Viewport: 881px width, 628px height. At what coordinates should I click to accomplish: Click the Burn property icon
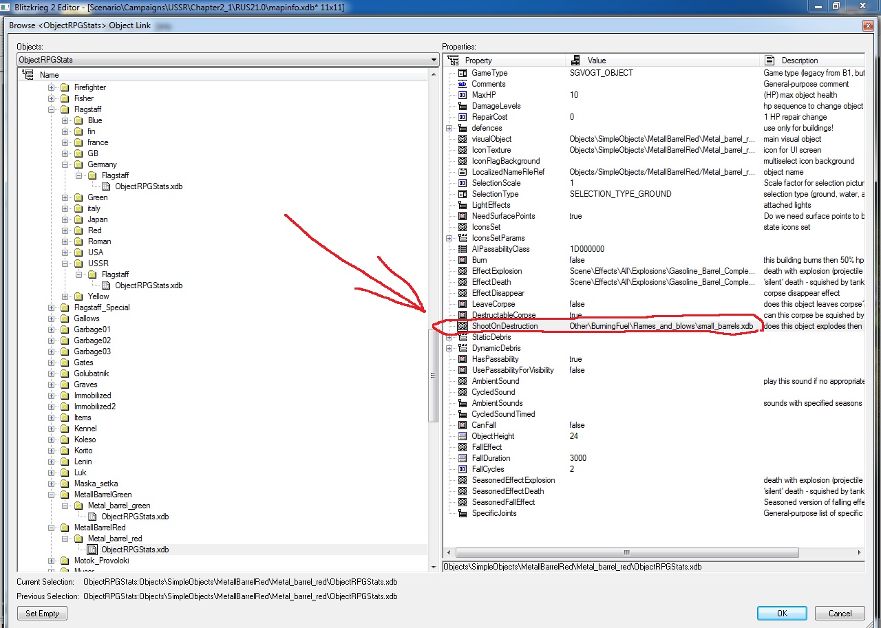point(463,260)
